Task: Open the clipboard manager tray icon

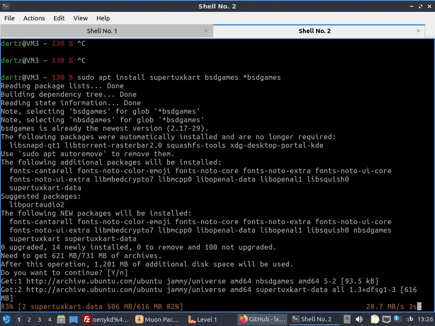Action: coord(375,319)
